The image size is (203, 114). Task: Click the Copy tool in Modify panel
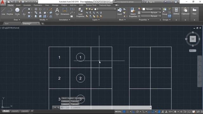click(36, 13)
